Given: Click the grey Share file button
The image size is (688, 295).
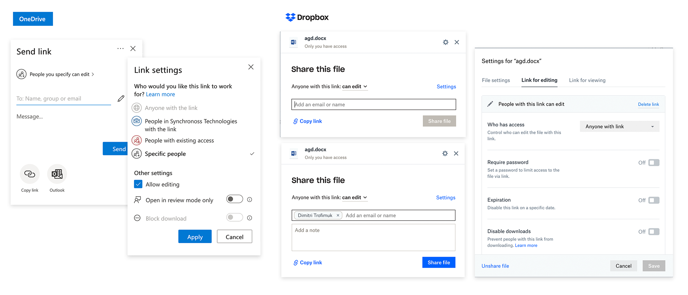Looking at the screenshot, I should [x=439, y=121].
